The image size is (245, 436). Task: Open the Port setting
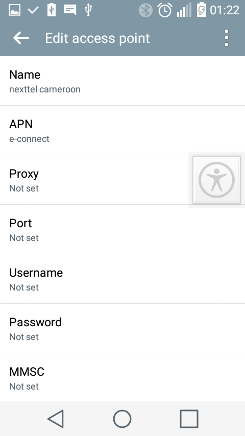click(122, 229)
